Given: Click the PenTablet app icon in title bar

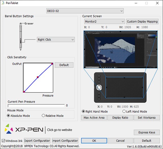Looking at the screenshot, I should 3,3.
